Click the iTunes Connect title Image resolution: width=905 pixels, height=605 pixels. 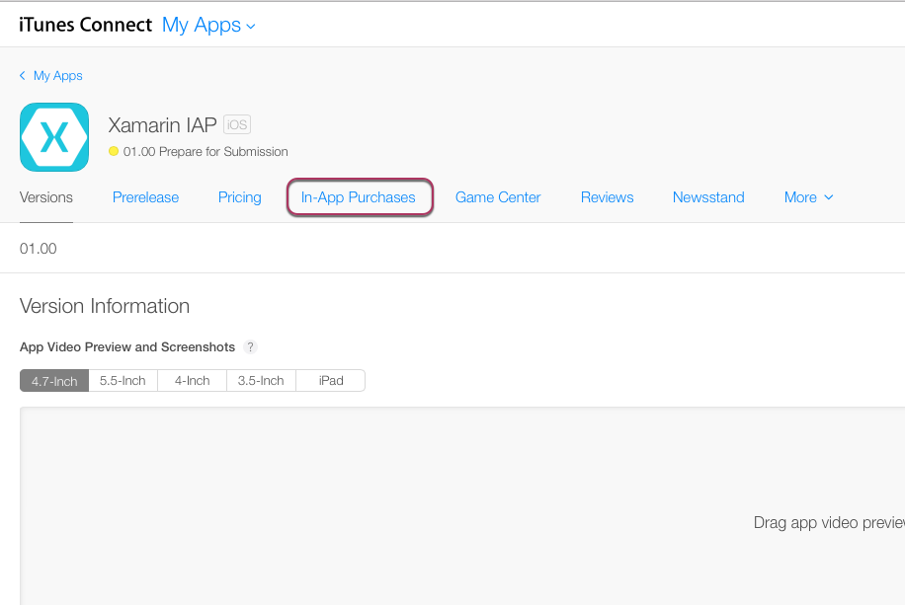pyautogui.click(x=85, y=25)
